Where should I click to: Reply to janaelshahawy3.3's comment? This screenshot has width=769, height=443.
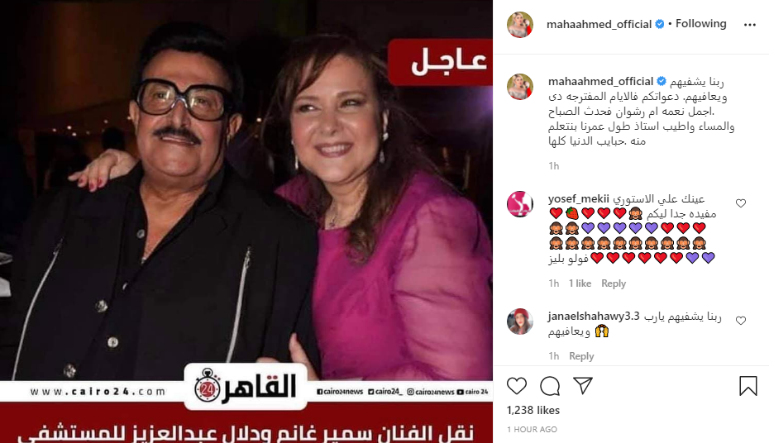click(x=581, y=355)
